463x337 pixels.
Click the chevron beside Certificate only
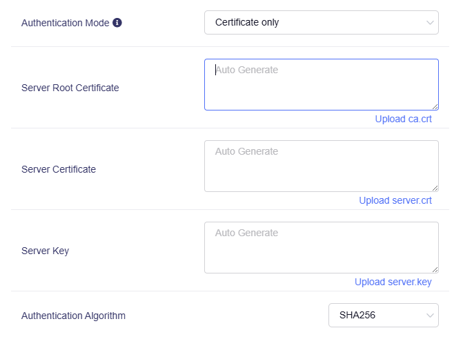coord(429,23)
